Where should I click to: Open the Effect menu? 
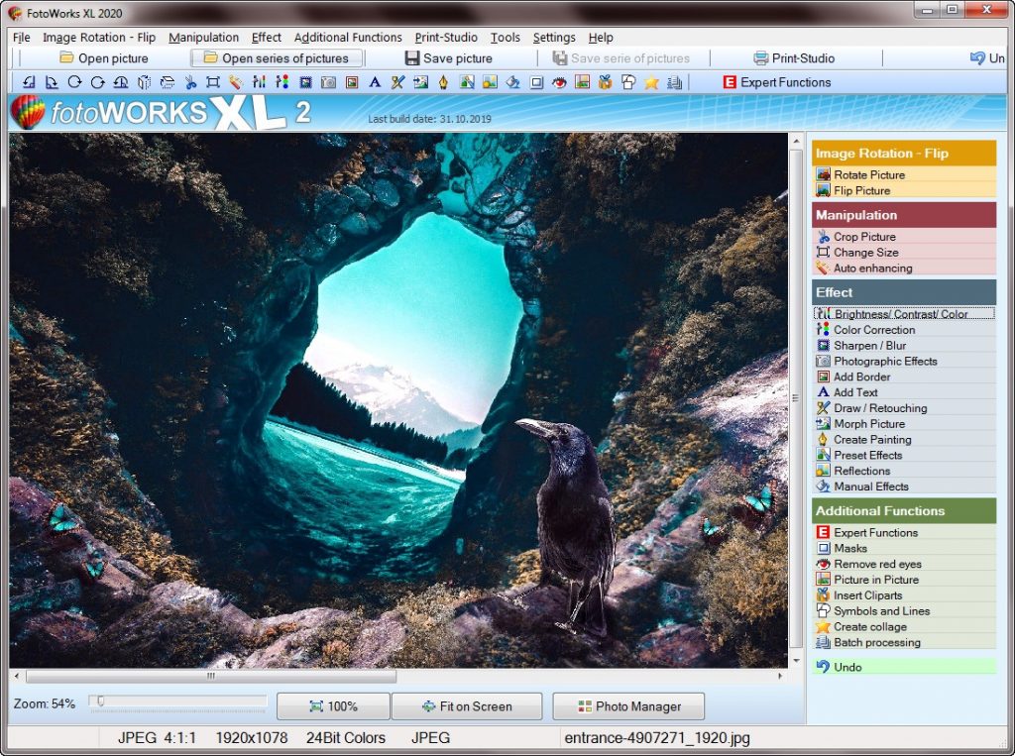266,37
